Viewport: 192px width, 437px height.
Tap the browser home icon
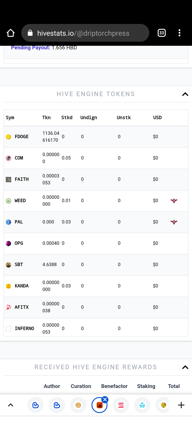coord(10,33)
